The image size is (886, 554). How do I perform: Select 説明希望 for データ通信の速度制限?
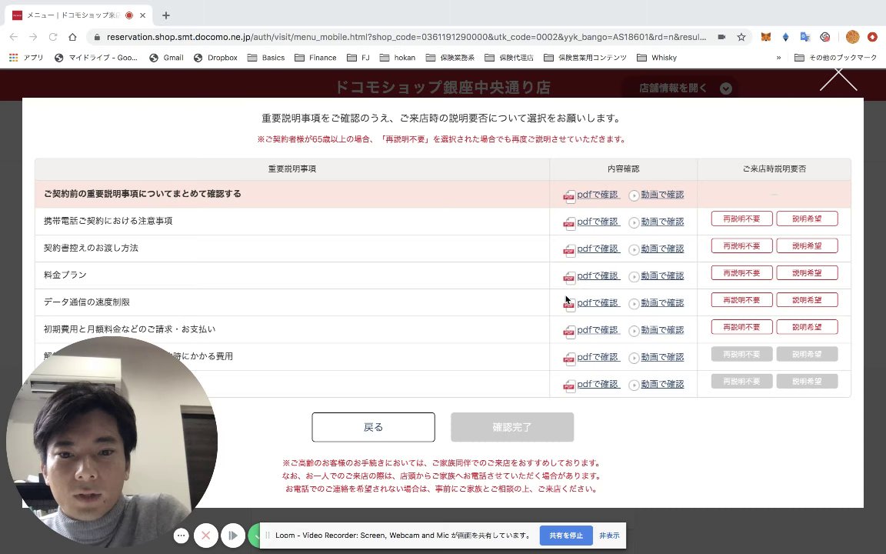pos(807,300)
